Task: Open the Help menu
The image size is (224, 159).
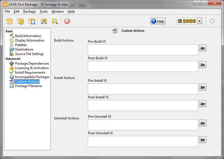Action: [x=71, y=12]
